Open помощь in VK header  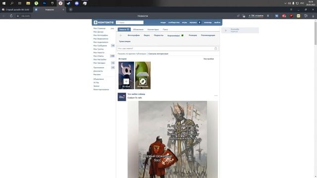click(208, 22)
